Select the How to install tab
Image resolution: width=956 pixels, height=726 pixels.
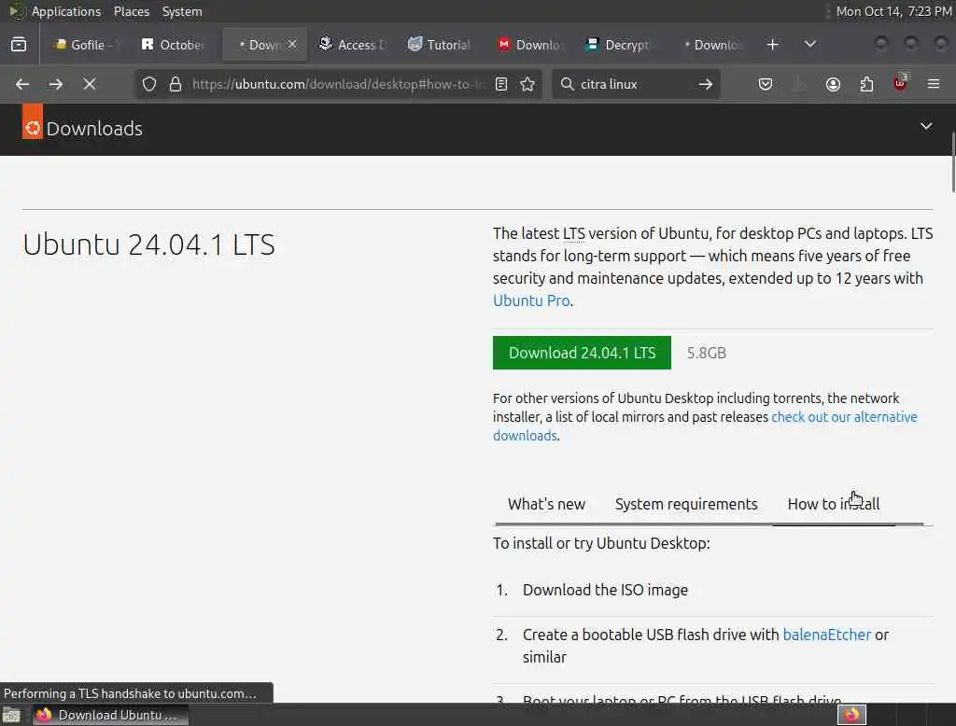(x=834, y=504)
